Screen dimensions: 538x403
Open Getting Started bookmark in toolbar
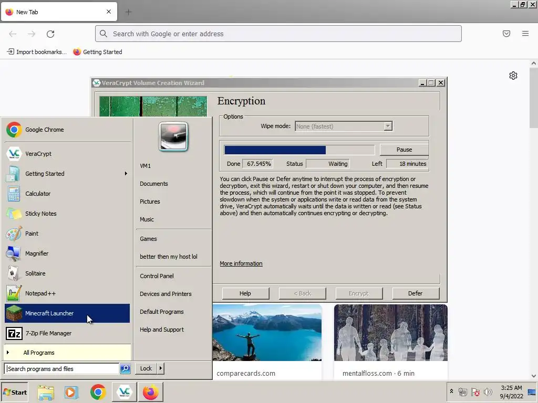coord(98,52)
